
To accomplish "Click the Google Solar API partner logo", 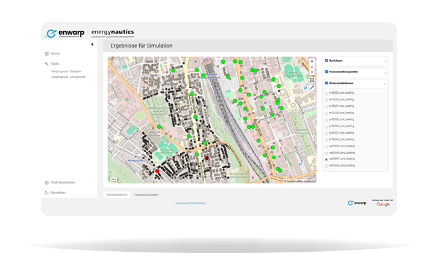I will [x=383, y=203].
